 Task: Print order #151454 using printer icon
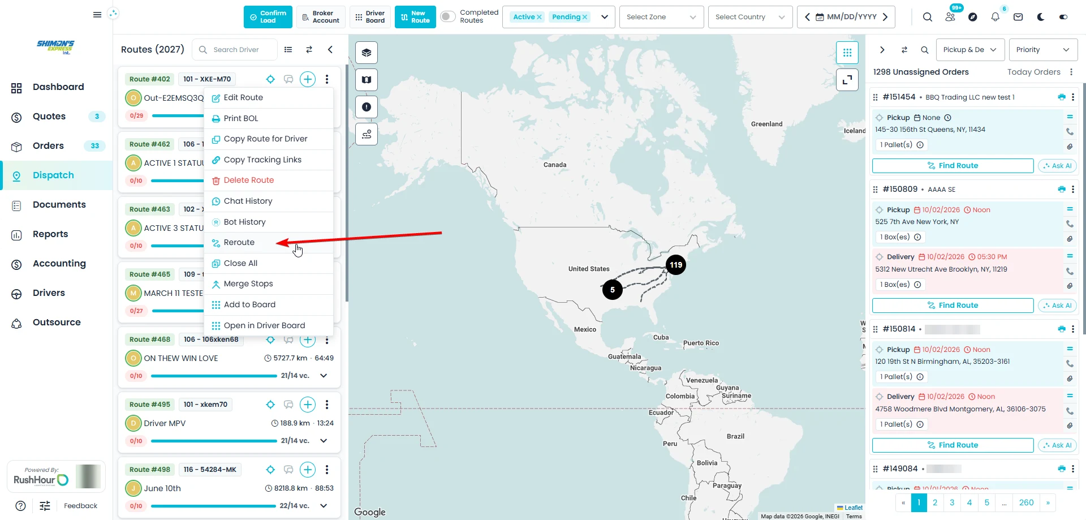pos(1061,97)
